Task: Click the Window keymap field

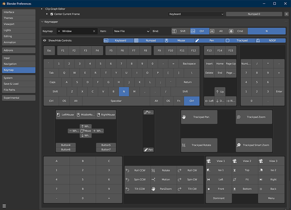Action: 77,31
